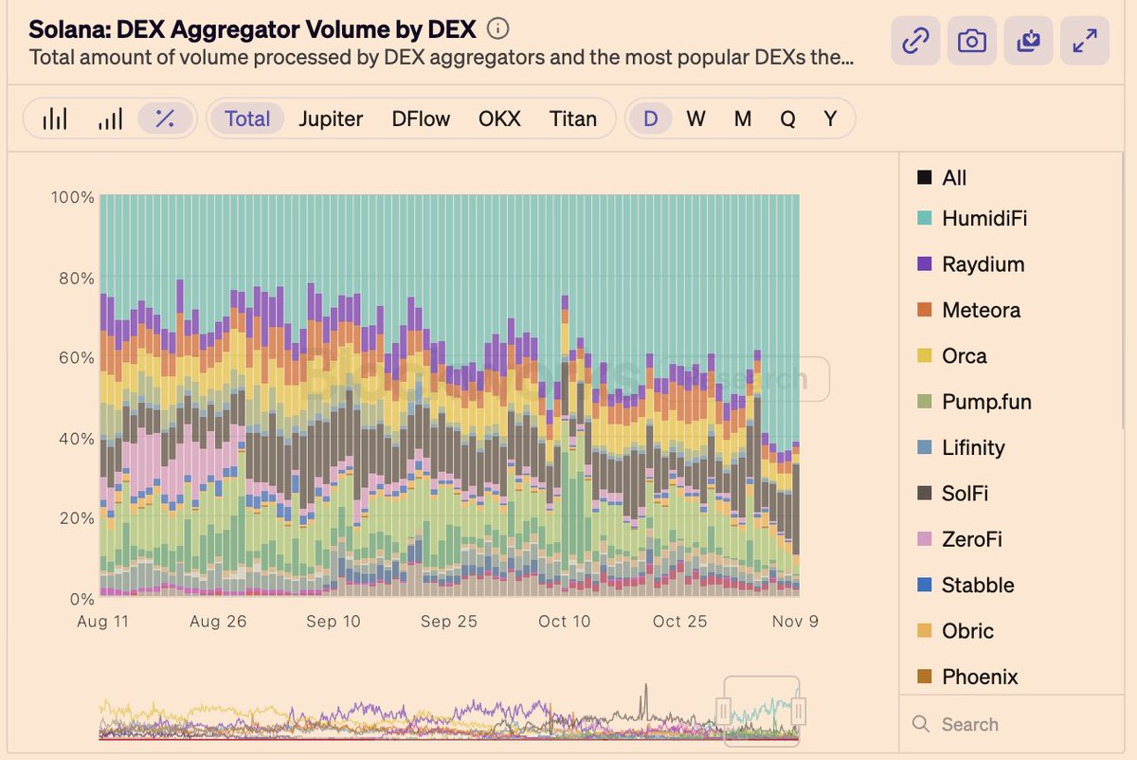The height and width of the screenshot is (760, 1137).
Task: Expand the chart to fullscreen
Action: [x=1085, y=41]
